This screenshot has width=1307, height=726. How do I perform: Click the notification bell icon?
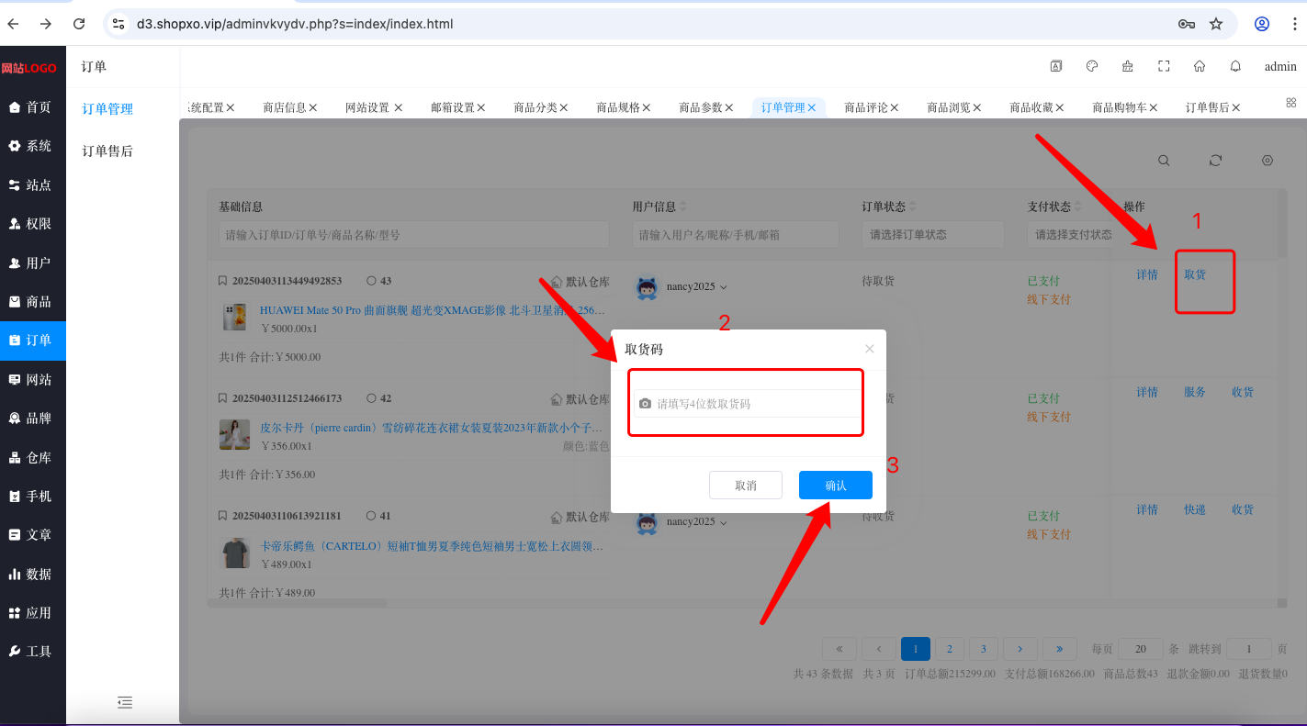tap(1235, 66)
